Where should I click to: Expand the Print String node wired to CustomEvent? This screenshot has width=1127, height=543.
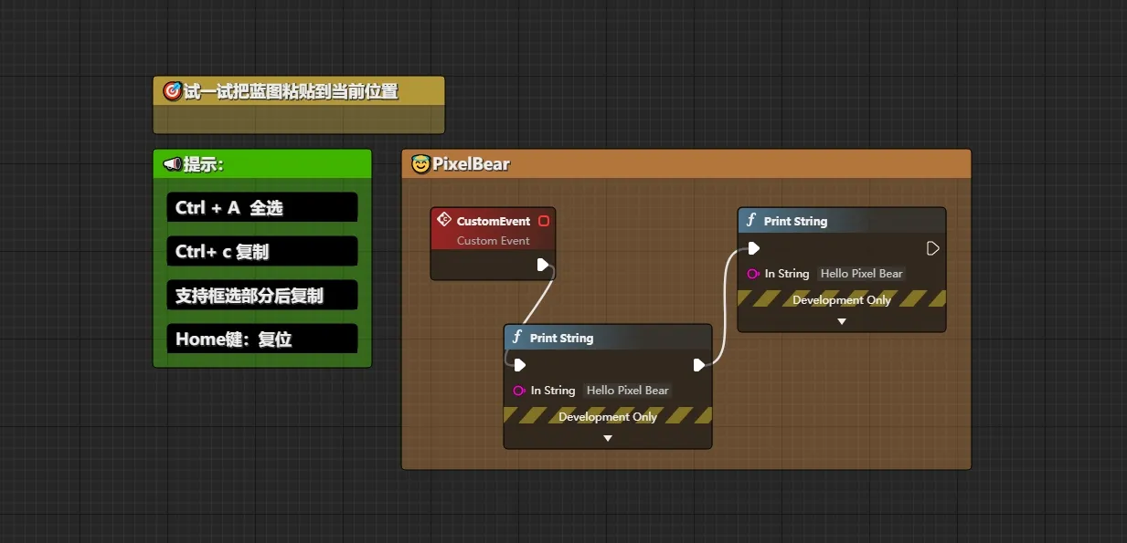[x=608, y=438]
